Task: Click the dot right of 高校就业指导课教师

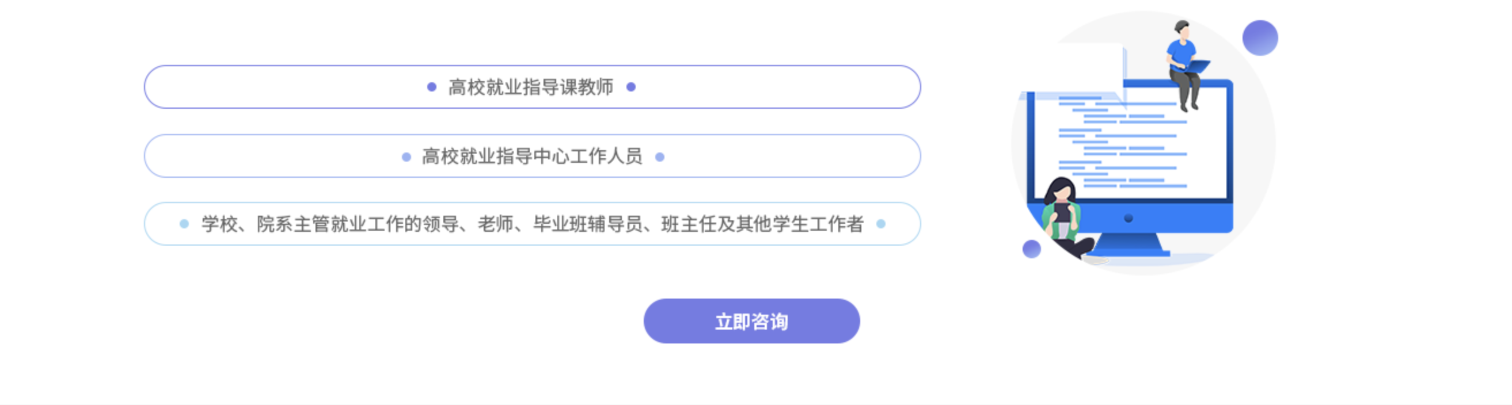Action: (x=631, y=87)
